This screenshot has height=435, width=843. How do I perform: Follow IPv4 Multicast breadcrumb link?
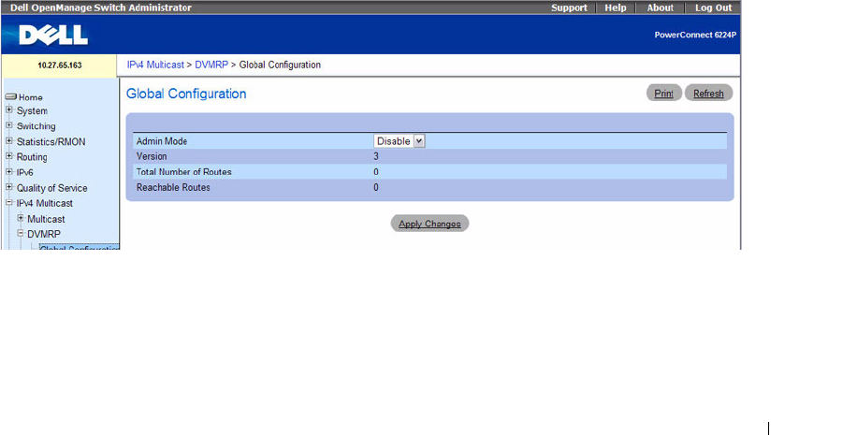[155, 65]
